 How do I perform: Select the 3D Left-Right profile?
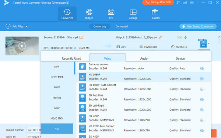point(144,108)
